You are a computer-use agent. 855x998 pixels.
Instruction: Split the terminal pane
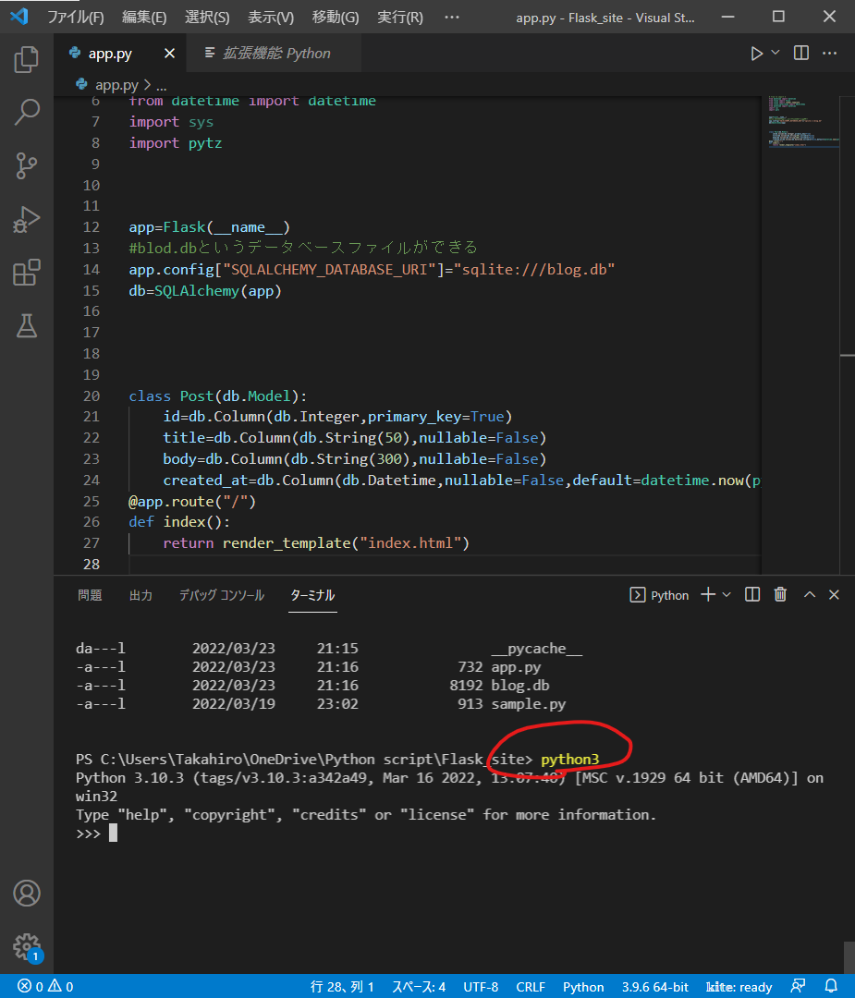click(x=751, y=594)
